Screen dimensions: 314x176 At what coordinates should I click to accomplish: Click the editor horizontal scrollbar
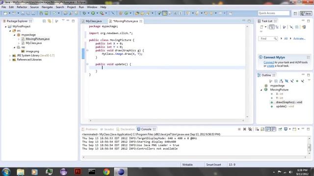pos(167,121)
